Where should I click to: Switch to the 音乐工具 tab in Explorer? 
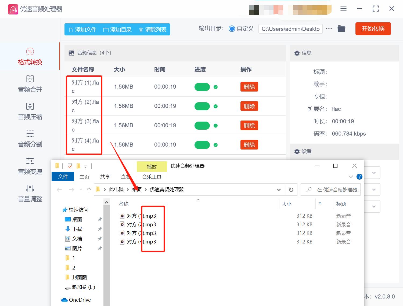152,176
